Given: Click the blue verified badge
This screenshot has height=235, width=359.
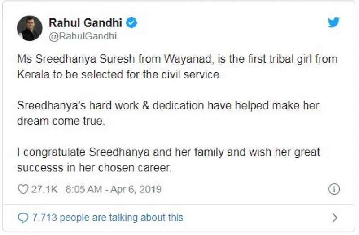Looking at the screenshot, I should click(131, 22).
